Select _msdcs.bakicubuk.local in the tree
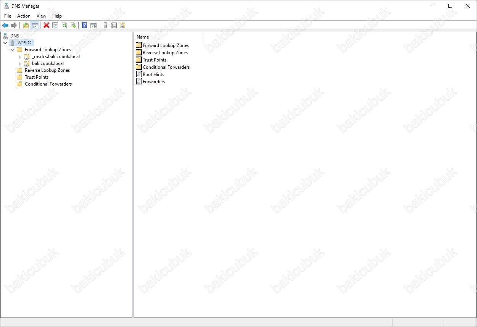 point(56,57)
